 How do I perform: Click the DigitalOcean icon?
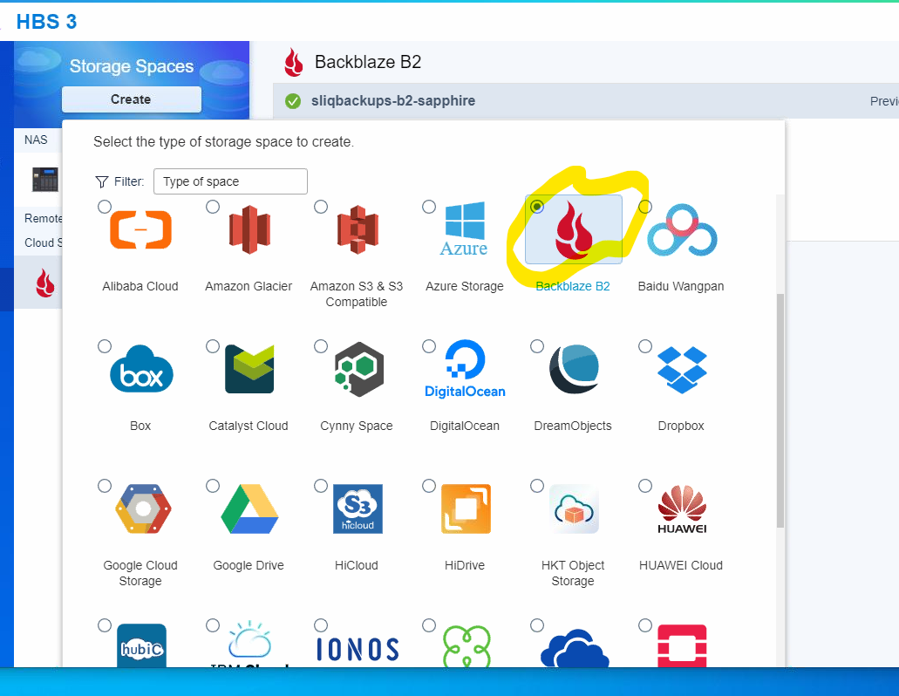[465, 369]
